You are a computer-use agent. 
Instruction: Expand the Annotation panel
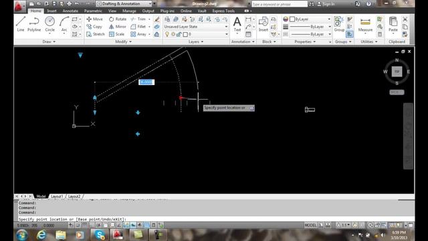tap(243, 42)
